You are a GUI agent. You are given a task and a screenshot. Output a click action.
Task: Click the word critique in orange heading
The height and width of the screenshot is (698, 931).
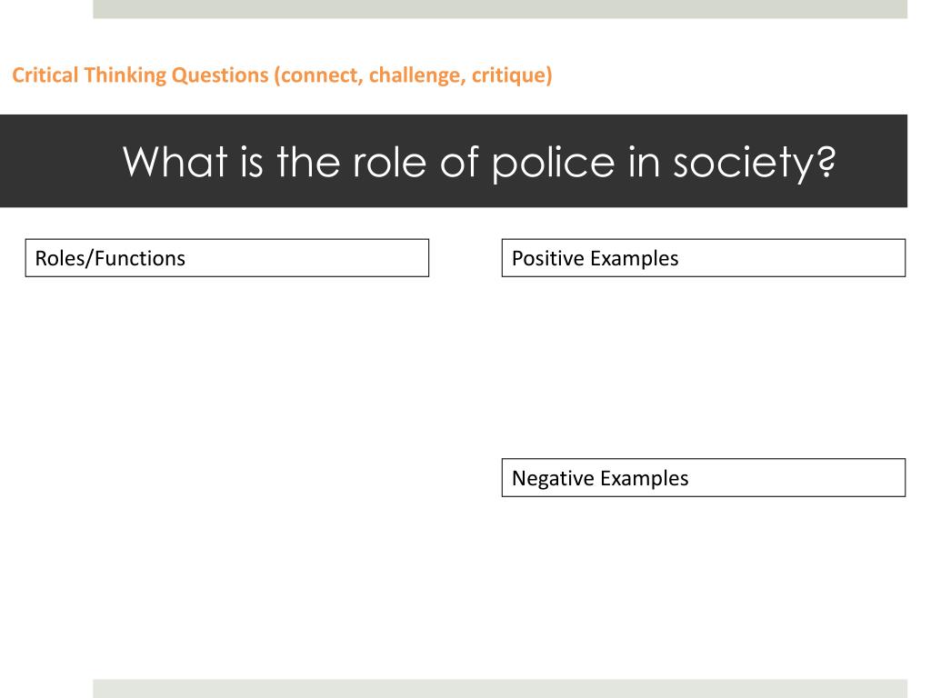click(x=509, y=76)
